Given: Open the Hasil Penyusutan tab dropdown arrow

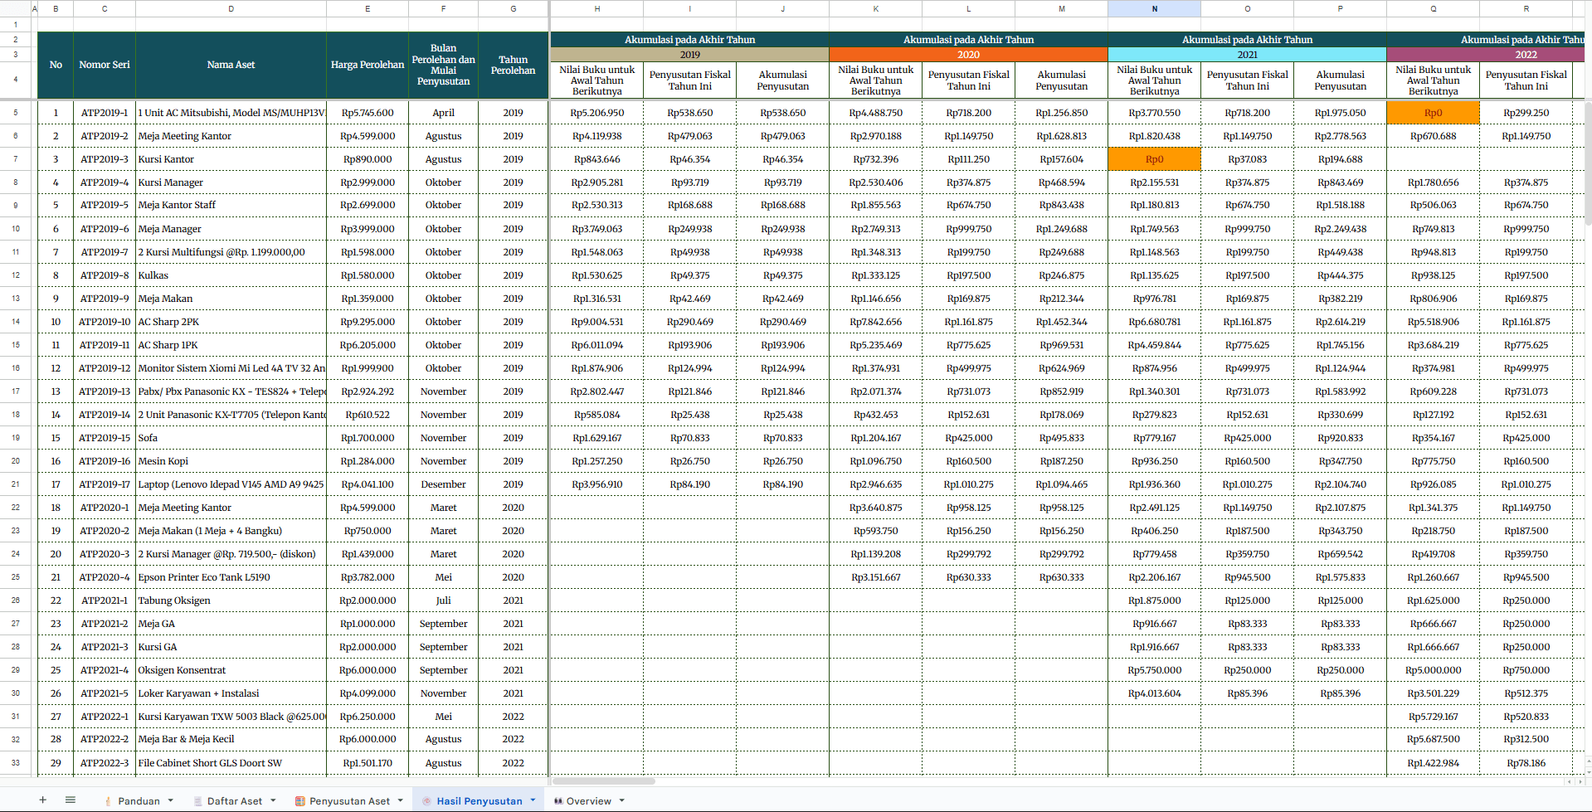Looking at the screenshot, I should (533, 800).
